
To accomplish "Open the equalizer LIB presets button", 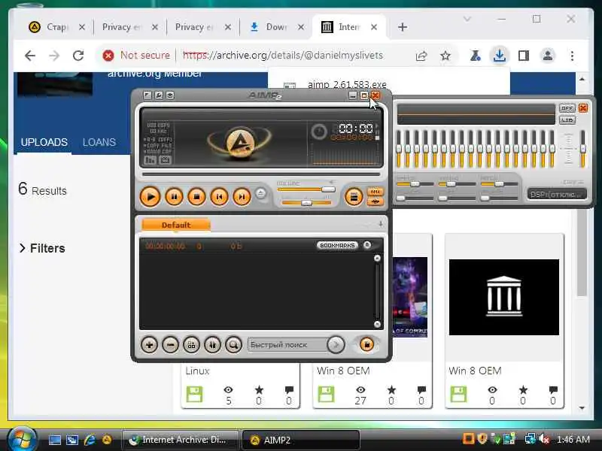I will (x=567, y=120).
